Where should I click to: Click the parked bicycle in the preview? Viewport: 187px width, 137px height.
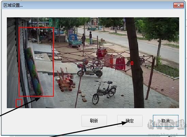pyautogui.click(x=105, y=92)
